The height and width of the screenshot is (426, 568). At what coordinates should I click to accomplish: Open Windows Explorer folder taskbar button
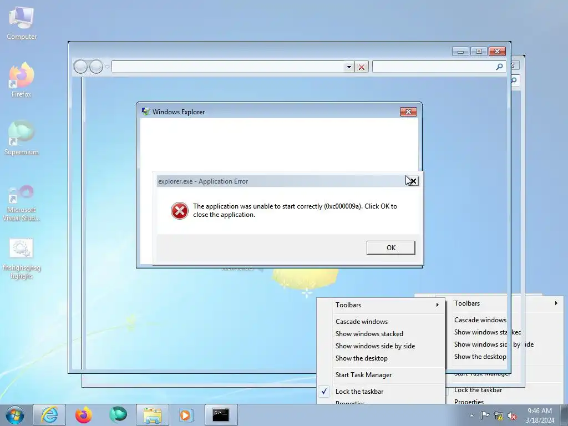point(153,415)
